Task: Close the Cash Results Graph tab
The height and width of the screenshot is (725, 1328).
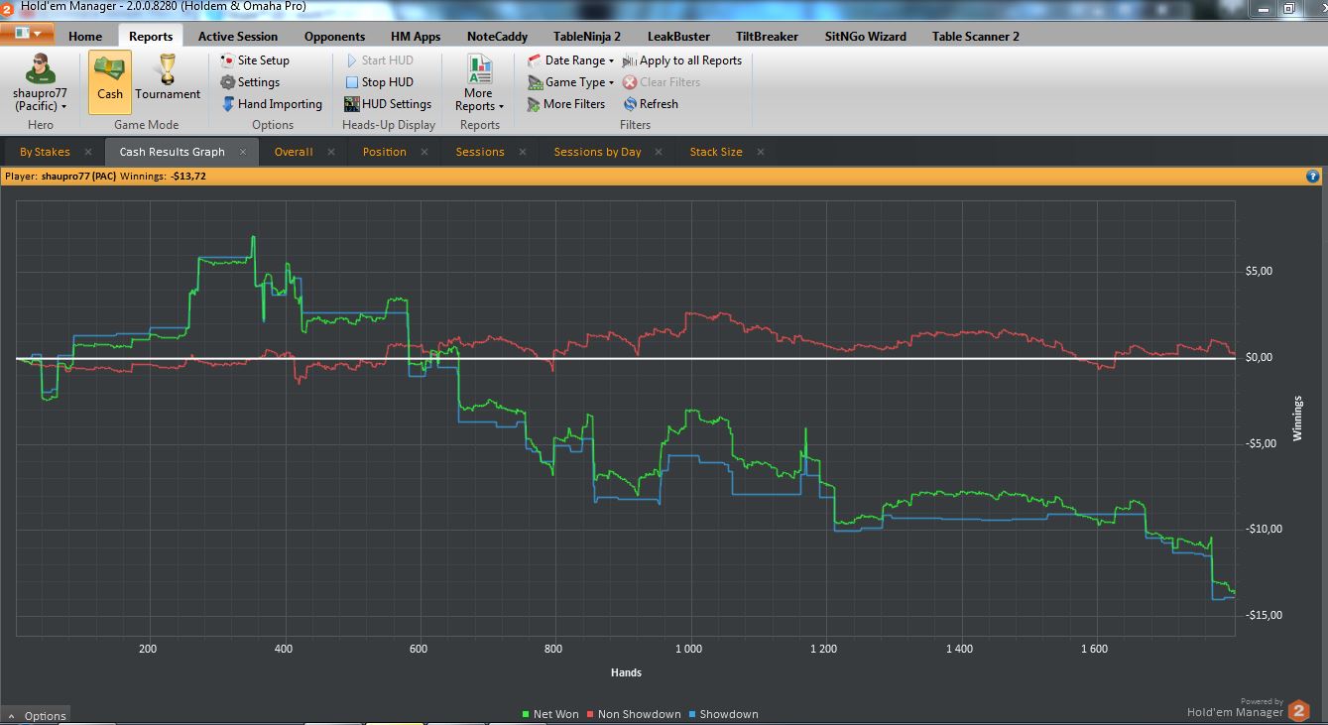Action: click(243, 152)
